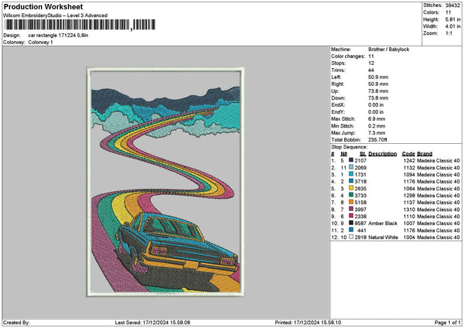
Task: Click thread code '1064' in row 5
Action: tap(409, 189)
